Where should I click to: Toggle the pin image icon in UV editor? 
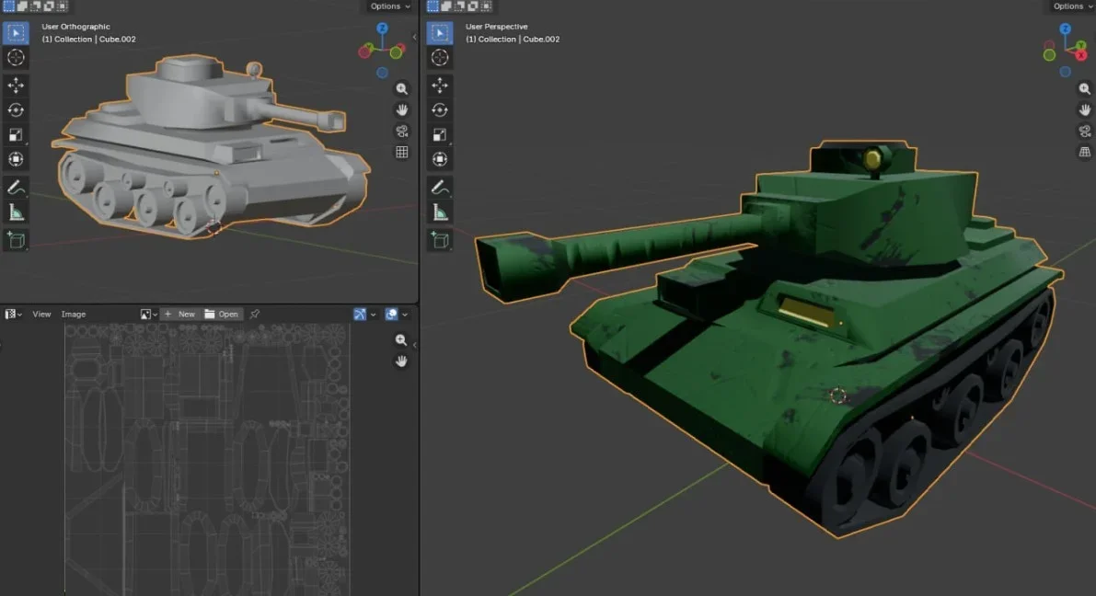[255, 315]
